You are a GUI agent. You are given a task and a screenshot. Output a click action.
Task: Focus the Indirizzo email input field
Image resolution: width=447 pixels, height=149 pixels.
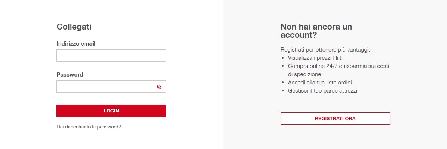coord(111,55)
